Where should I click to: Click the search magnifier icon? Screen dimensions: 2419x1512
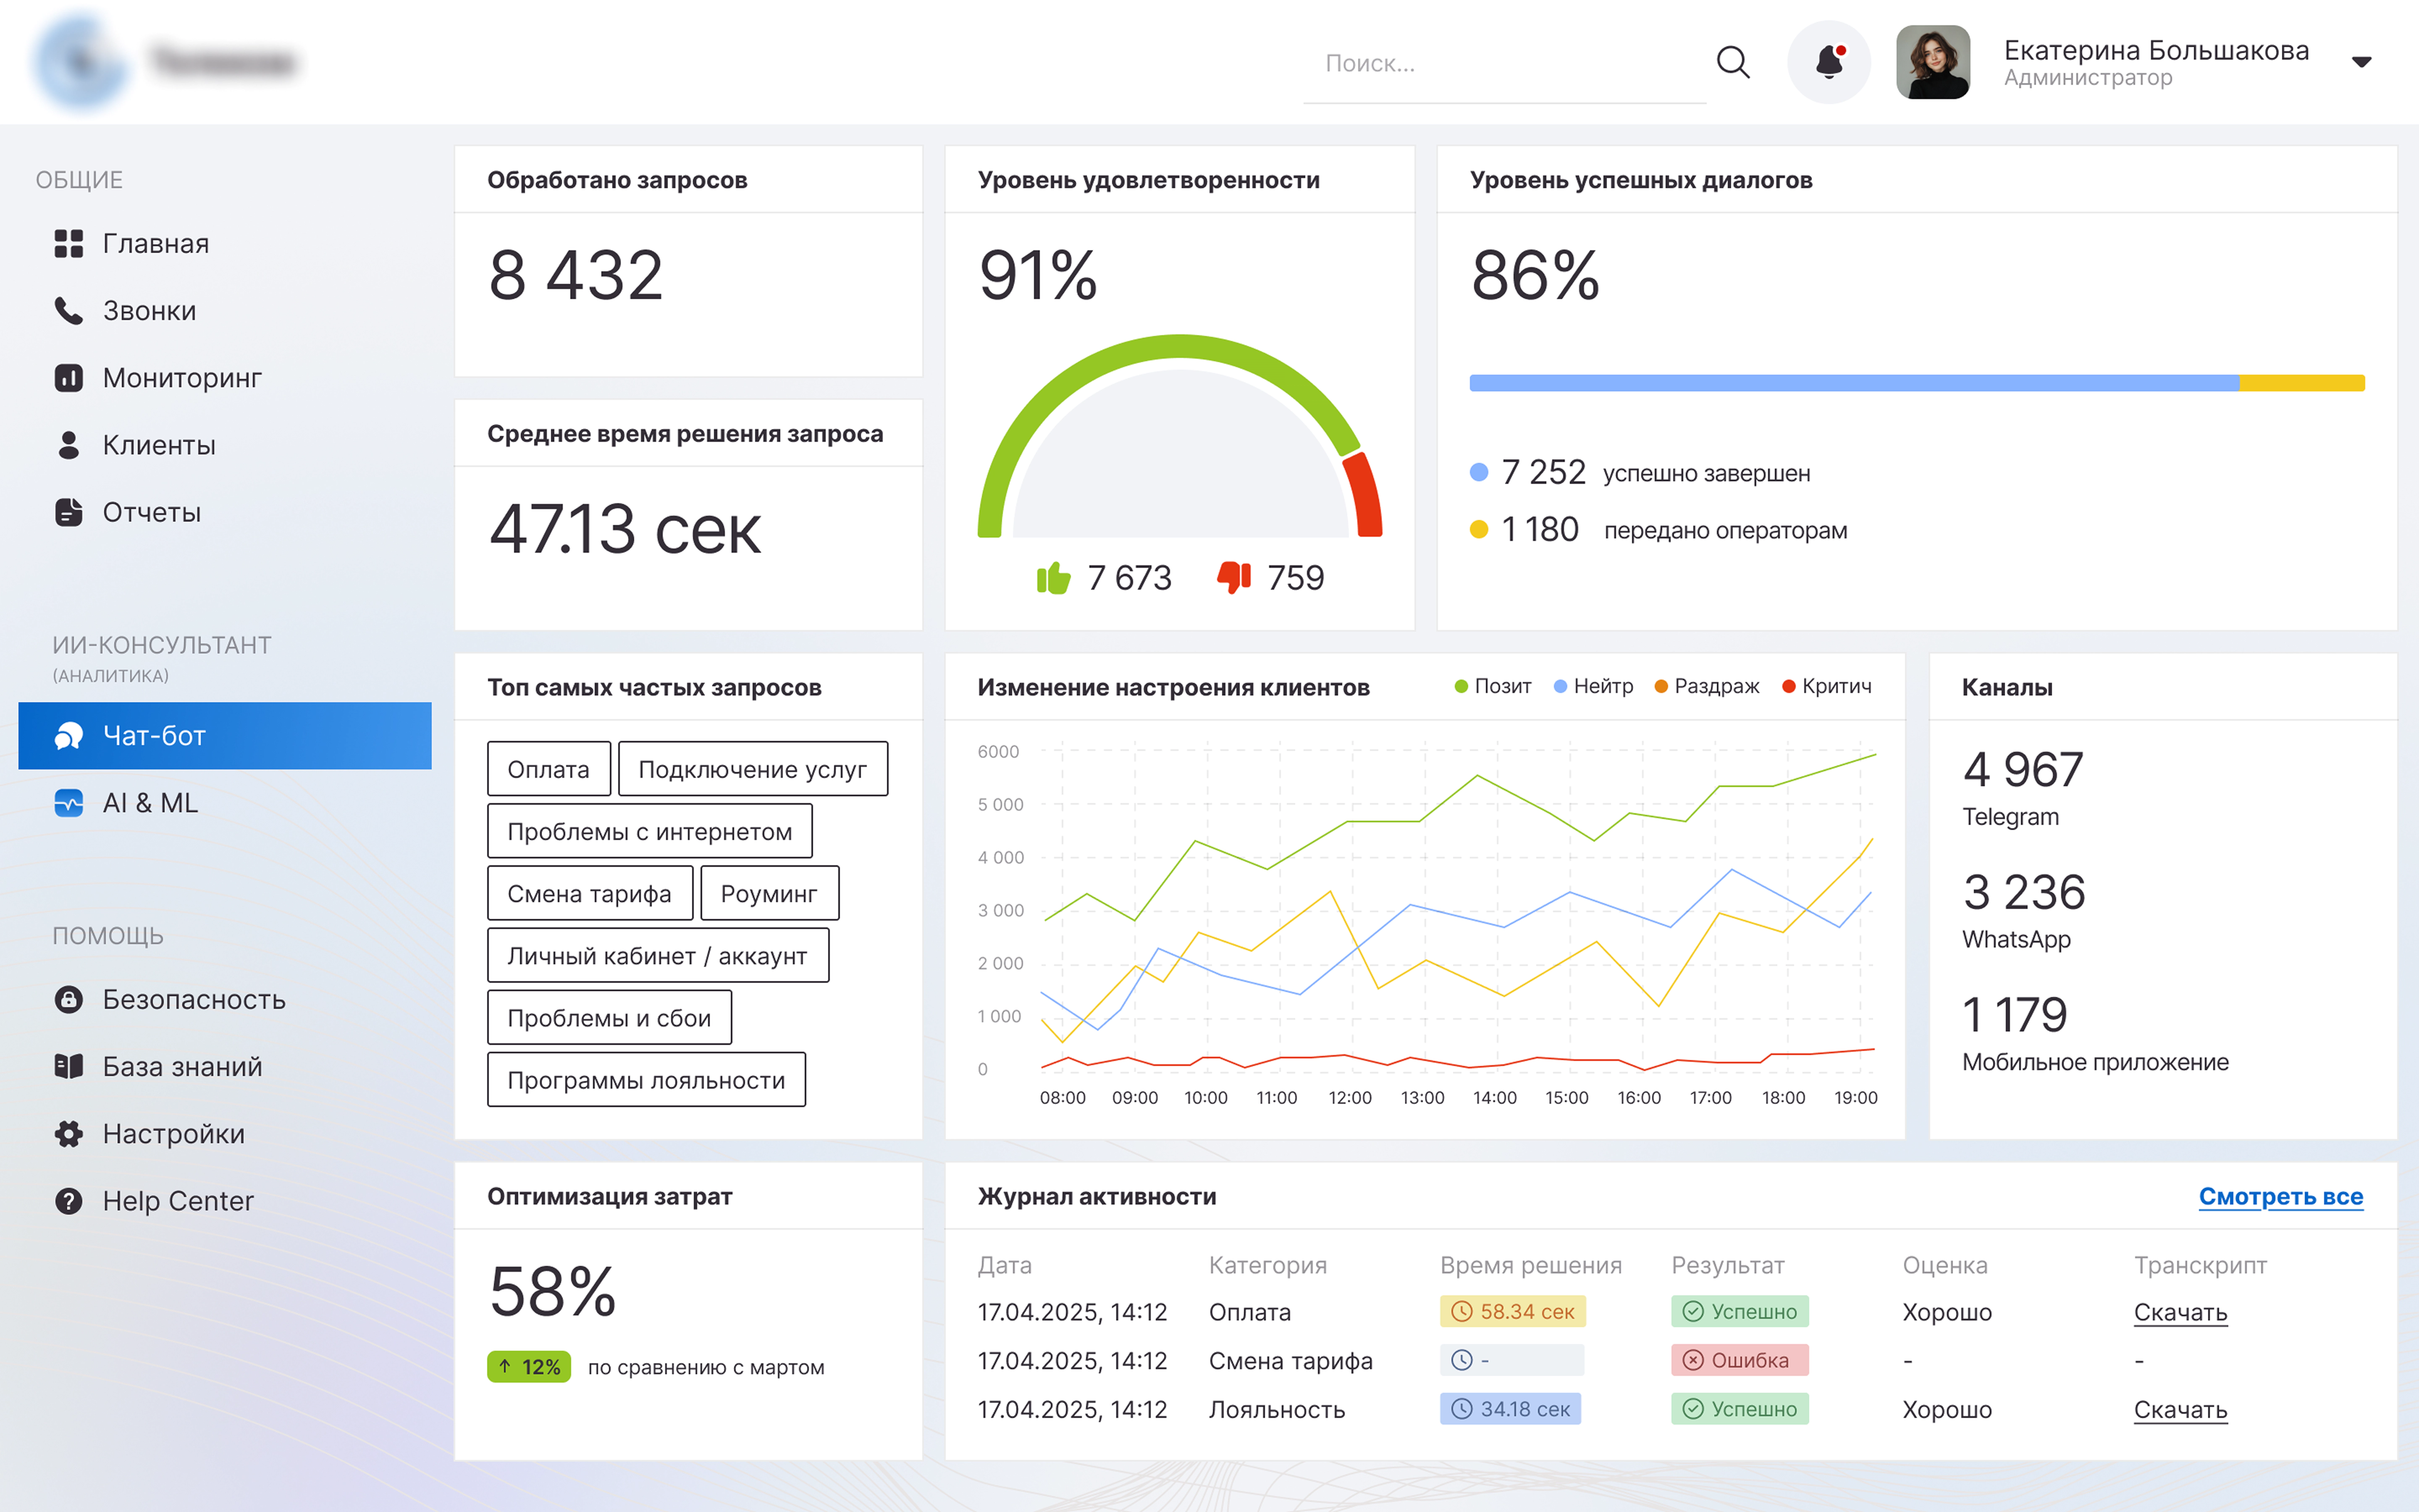click(x=1732, y=62)
